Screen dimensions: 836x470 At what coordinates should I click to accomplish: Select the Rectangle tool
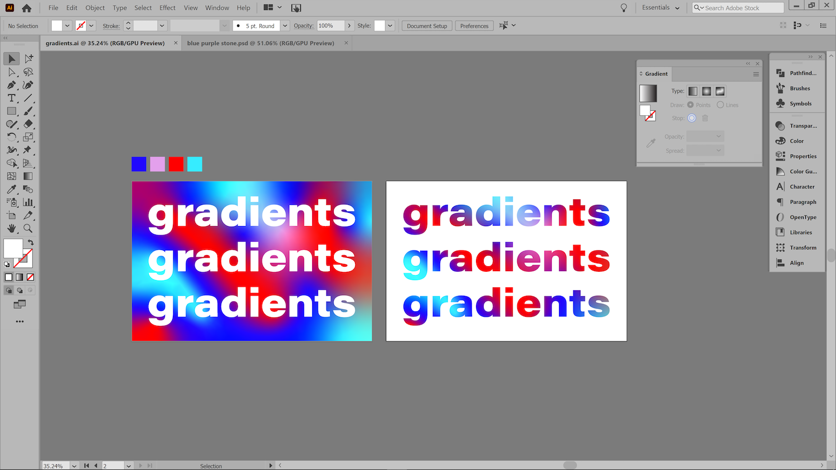(x=12, y=111)
